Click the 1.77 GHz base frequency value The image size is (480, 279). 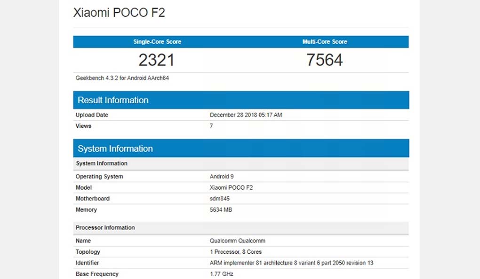coord(222,274)
